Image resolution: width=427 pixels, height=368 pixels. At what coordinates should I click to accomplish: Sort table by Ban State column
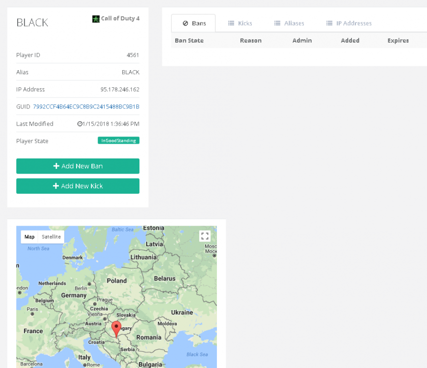[189, 41]
